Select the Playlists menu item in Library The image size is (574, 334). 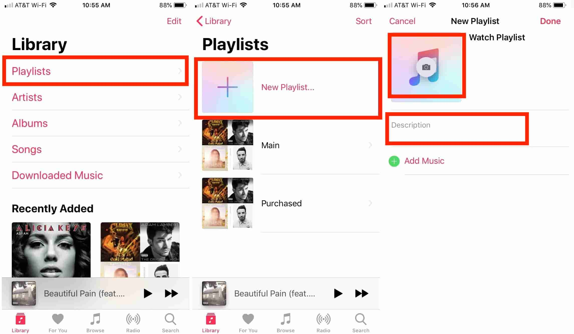(x=96, y=71)
